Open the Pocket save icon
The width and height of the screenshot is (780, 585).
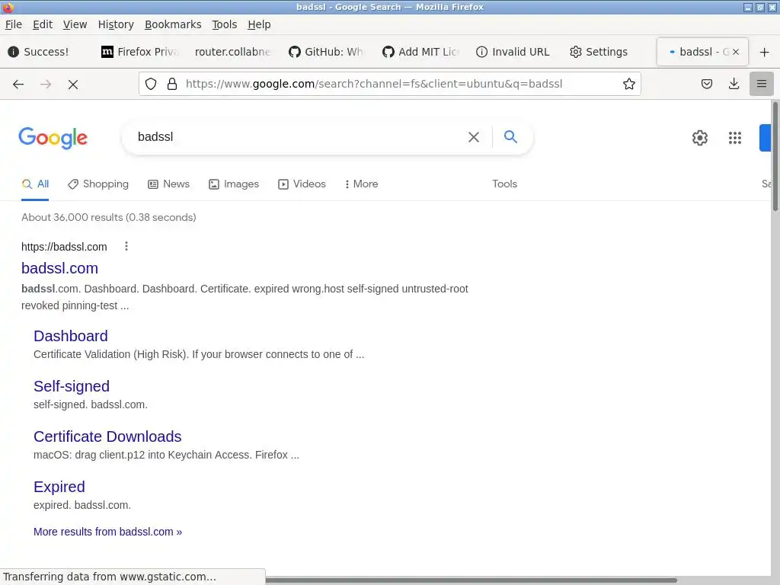coord(707,84)
